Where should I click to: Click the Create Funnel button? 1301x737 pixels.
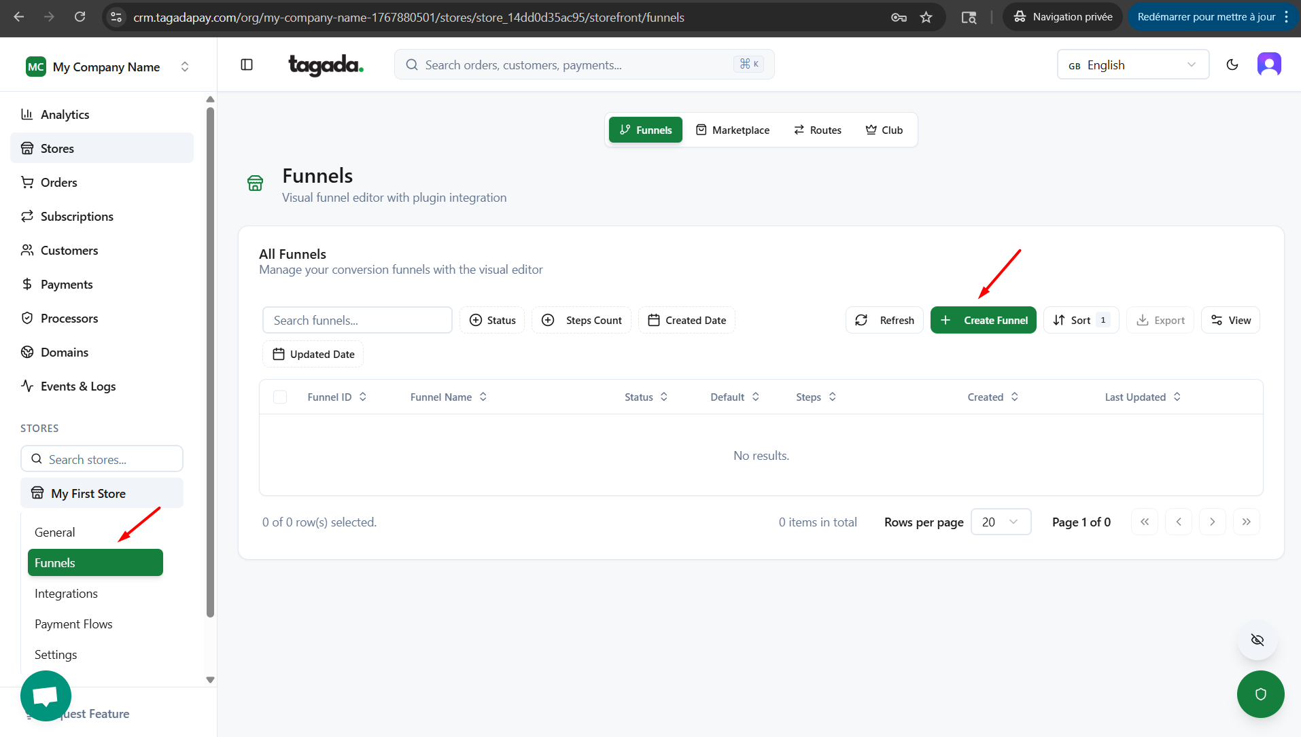point(983,321)
